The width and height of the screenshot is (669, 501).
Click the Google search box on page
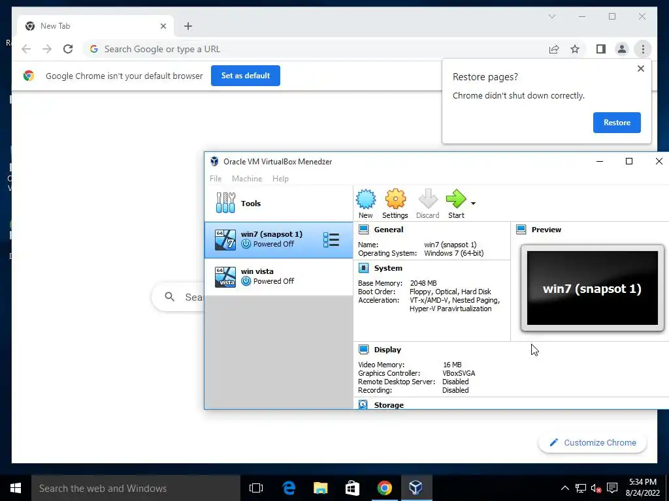click(179, 297)
